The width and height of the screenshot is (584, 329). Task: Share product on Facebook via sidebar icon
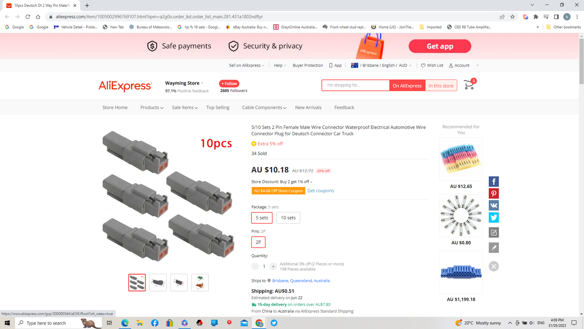click(x=493, y=181)
